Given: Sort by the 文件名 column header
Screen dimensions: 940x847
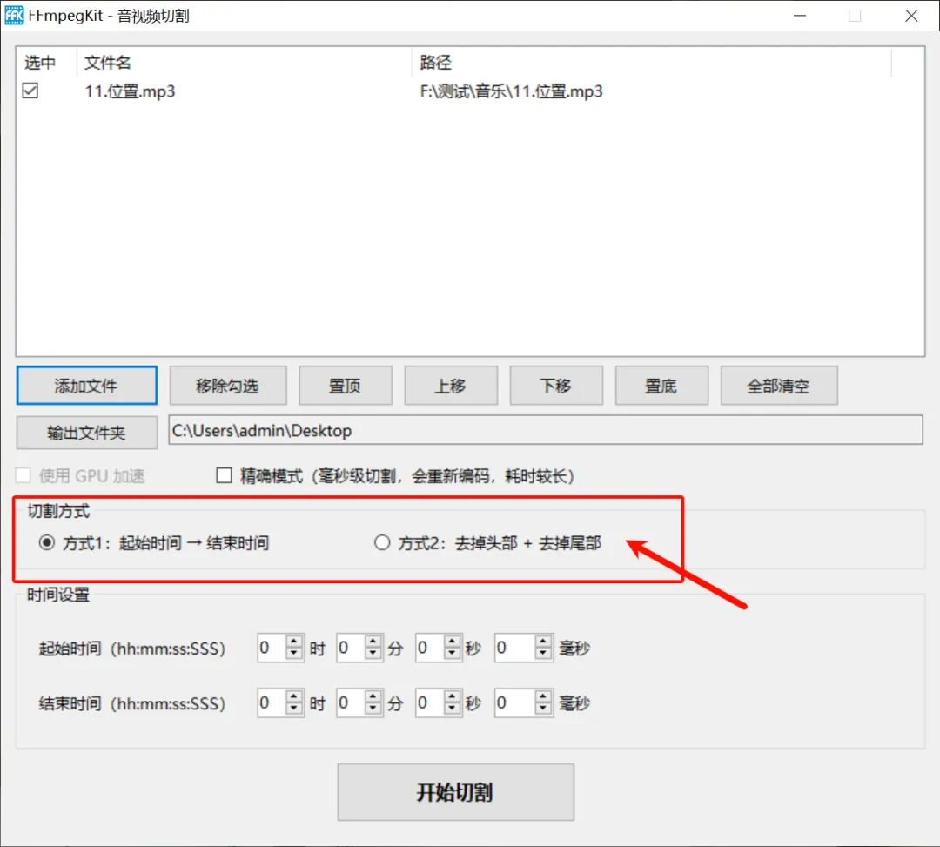Looking at the screenshot, I should [x=245, y=63].
